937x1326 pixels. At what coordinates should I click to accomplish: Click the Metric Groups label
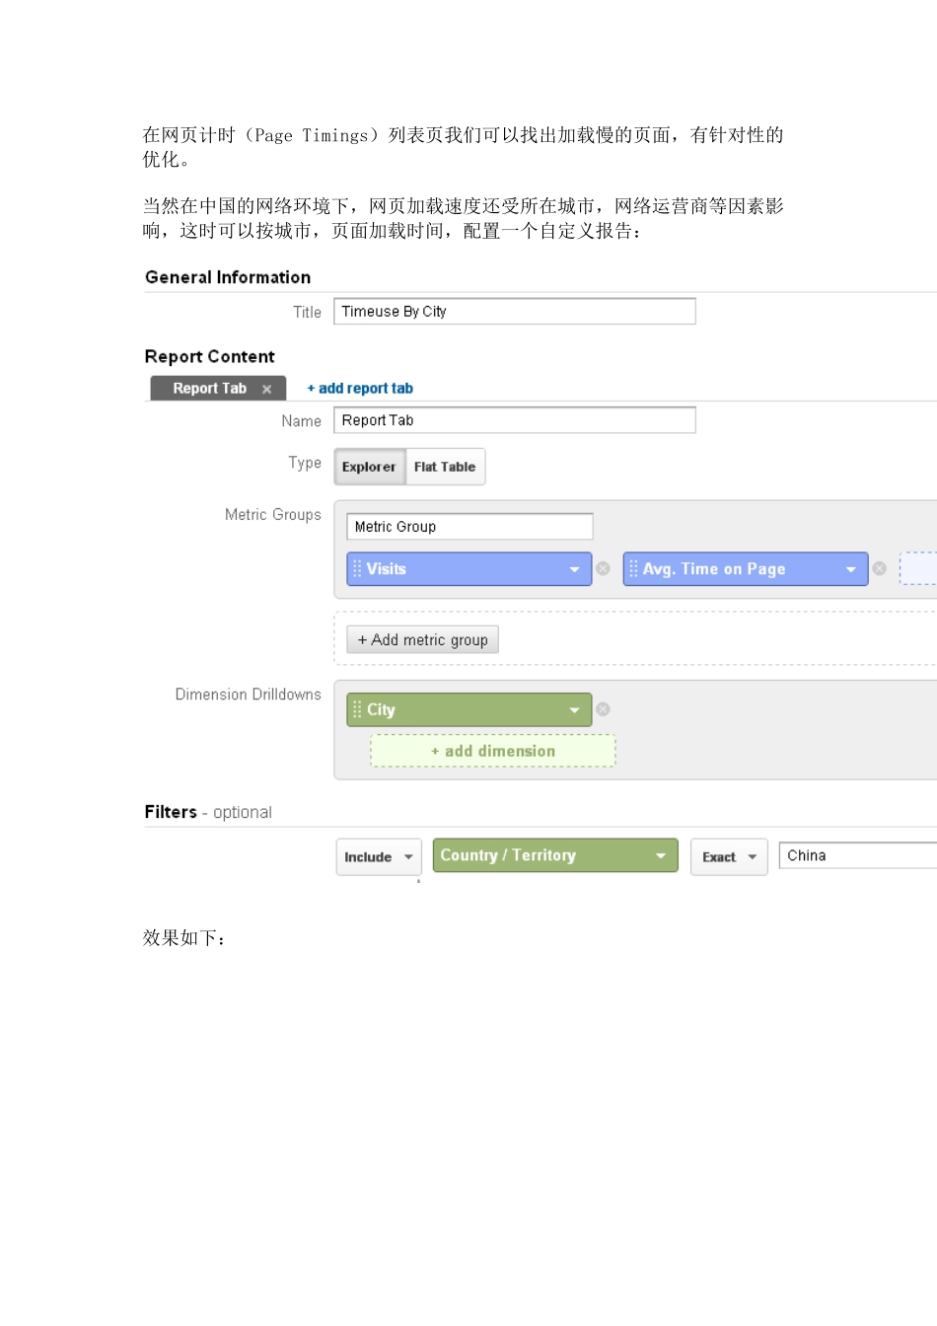click(x=273, y=515)
